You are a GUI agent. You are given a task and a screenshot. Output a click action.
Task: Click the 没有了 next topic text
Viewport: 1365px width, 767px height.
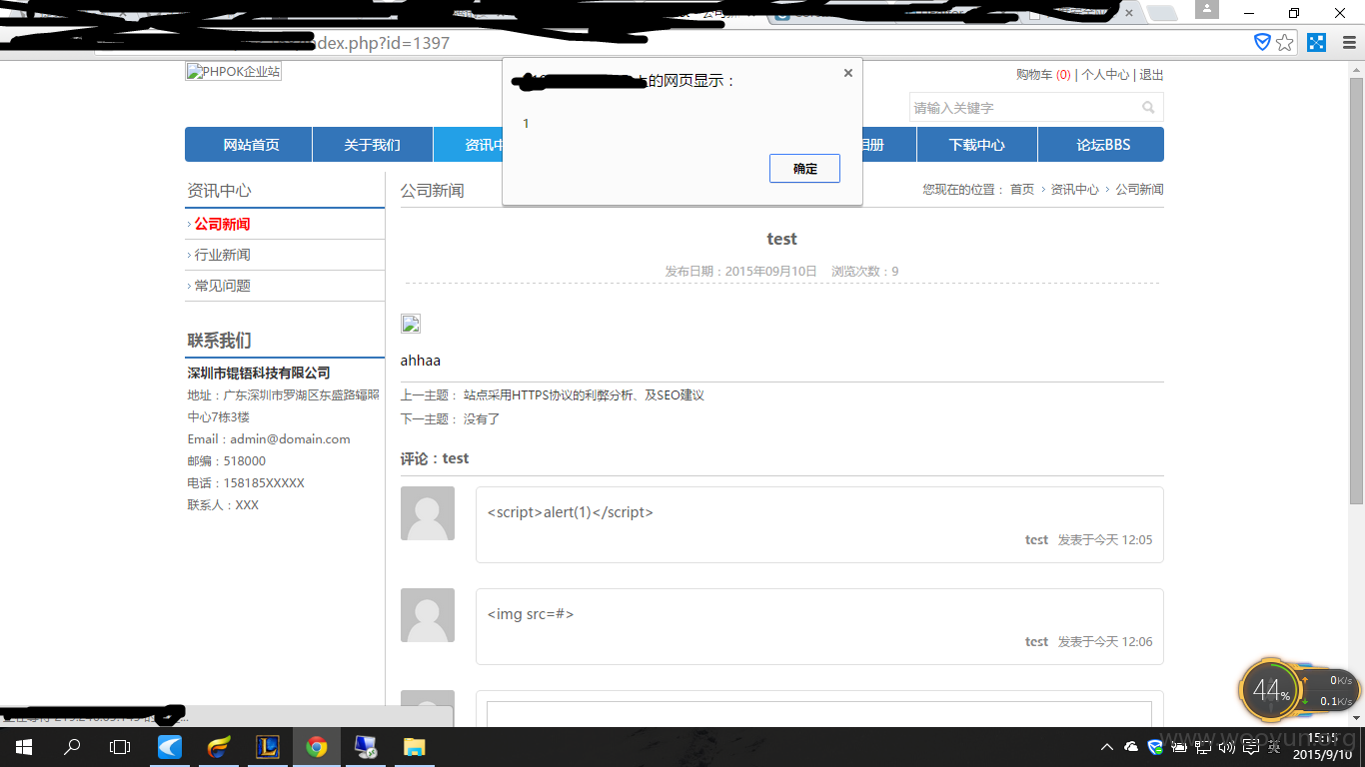(x=482, y=419)
